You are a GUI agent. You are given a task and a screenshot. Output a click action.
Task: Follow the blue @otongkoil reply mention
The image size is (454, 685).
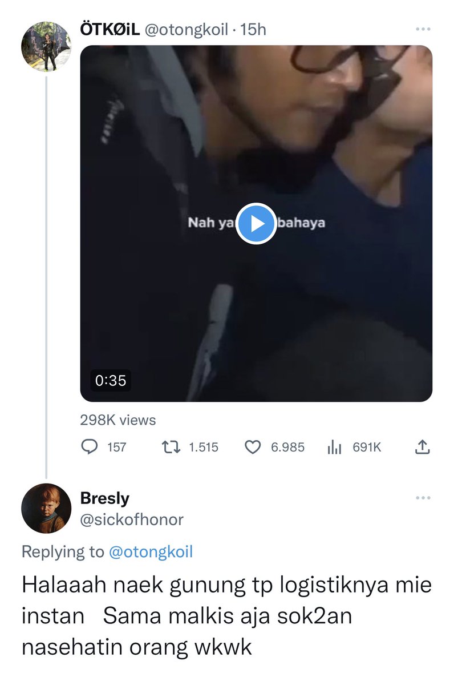click(151, 551)
